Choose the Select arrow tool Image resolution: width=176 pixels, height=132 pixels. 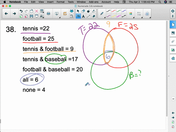point(78,11)
